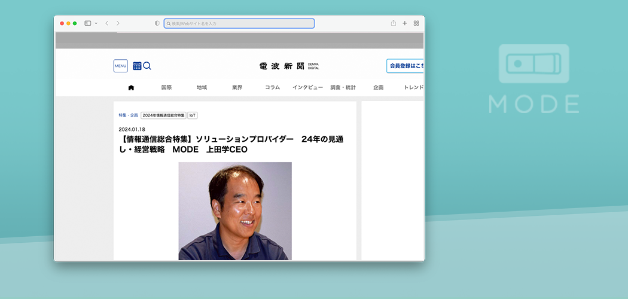The width and height of the screenshot is (628, 299).
Task: Click the 特集・企画 breadcrumb link
Action: pos(128,115)
